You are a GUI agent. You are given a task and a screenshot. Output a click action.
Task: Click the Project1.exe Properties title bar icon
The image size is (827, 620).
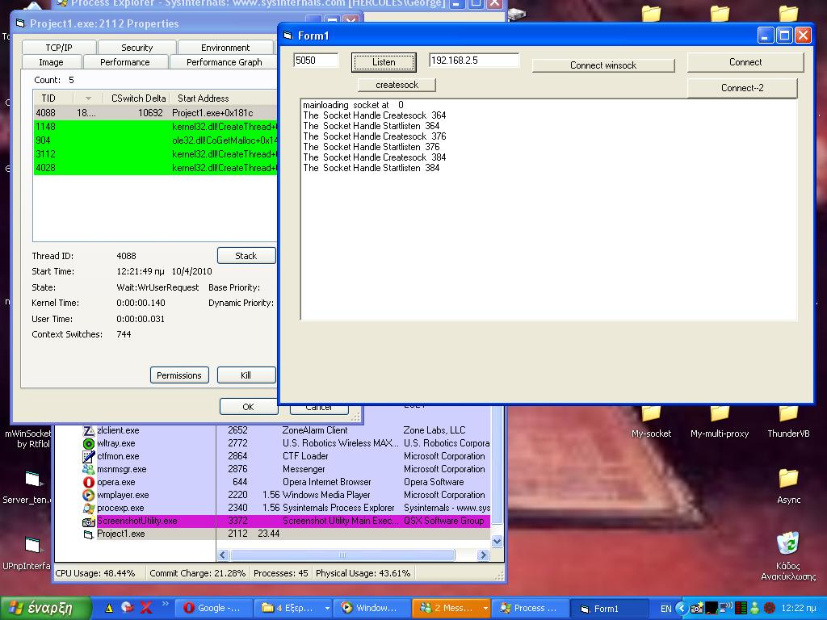coord(20,23)
